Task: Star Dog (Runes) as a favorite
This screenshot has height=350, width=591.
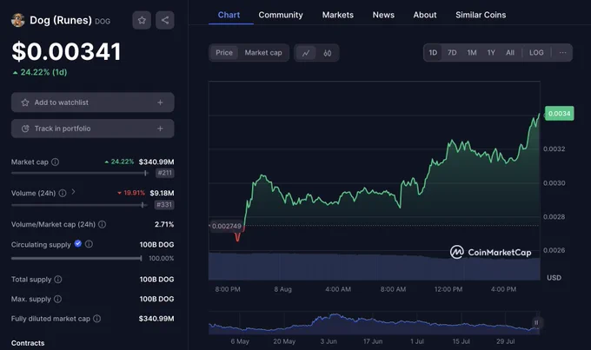Action: (142, 20)
